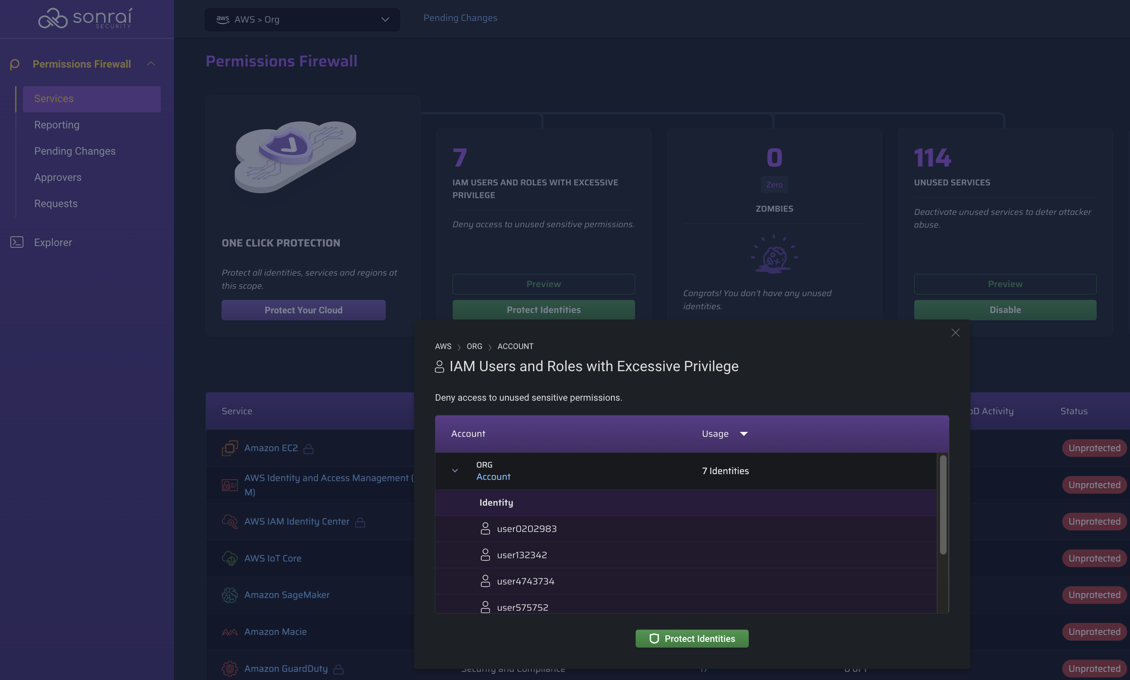Viewport: 1130px width, 680px height.
Task: Click the Zero badge in Zombies card
Action: [774, 185]
